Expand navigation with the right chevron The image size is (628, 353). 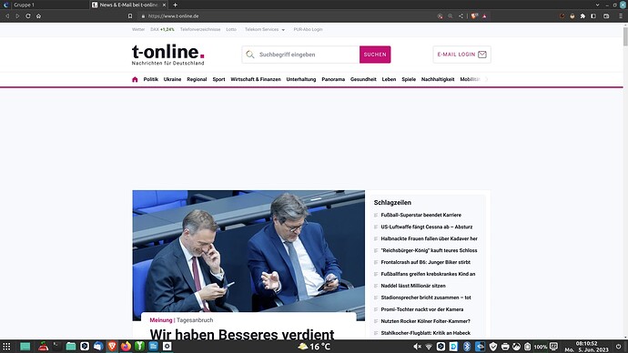[486, 79]
